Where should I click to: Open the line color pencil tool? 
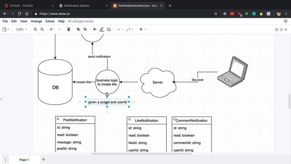[102, 29]
